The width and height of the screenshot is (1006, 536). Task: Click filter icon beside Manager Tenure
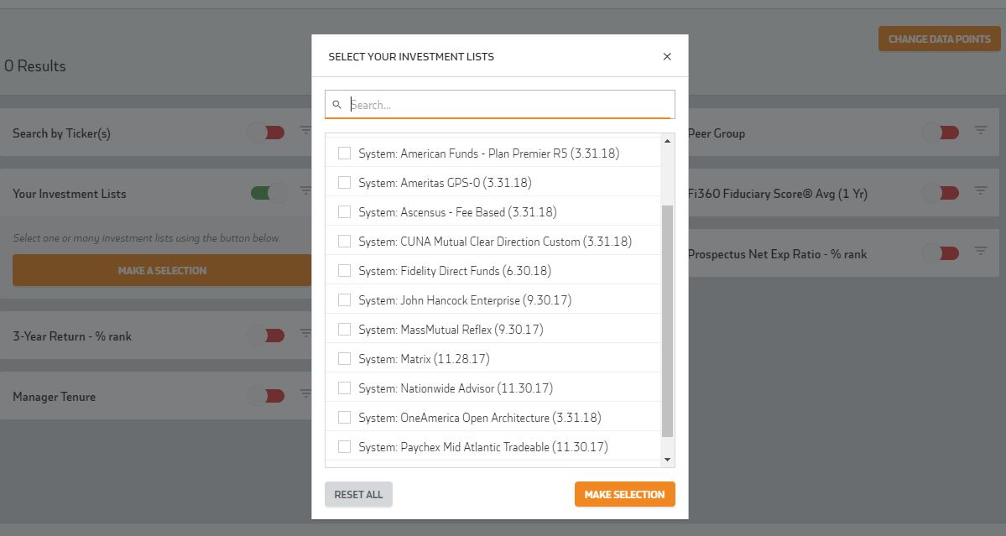(305, 395)
